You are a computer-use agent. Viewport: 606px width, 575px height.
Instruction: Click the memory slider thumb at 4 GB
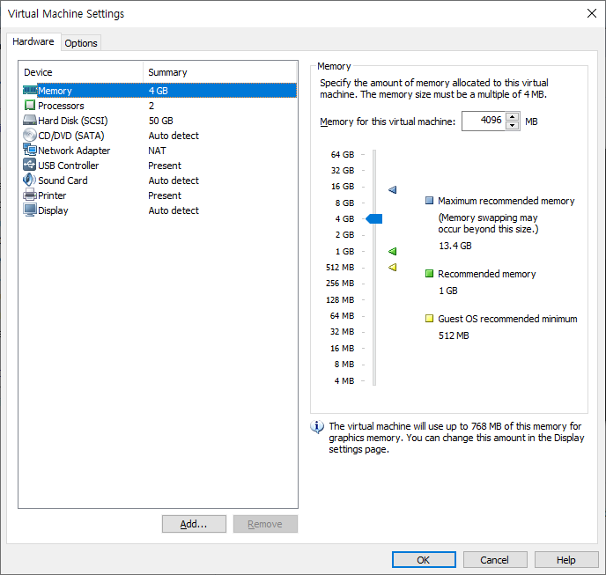(374, 218)
